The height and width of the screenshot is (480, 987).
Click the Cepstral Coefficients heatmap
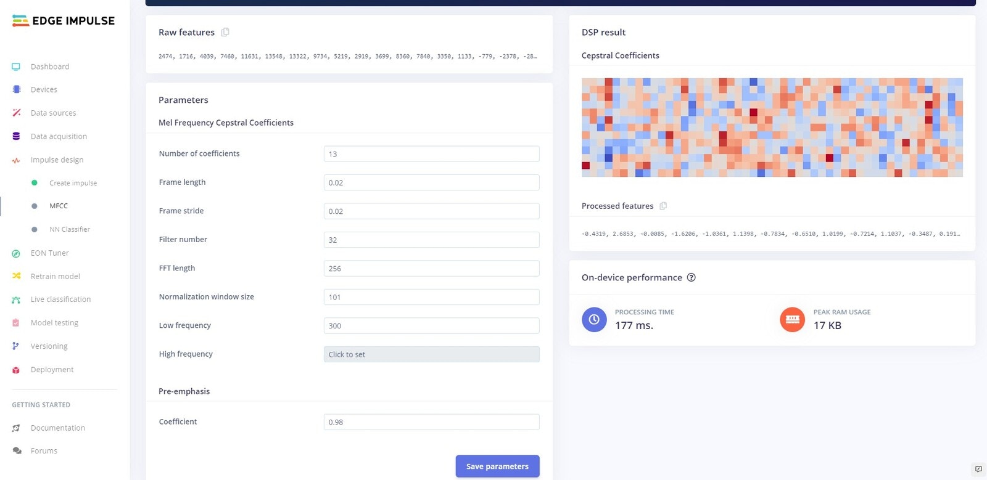tap(772, 128)
